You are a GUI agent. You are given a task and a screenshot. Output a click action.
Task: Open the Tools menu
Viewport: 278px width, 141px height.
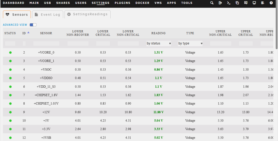[187, 3]
